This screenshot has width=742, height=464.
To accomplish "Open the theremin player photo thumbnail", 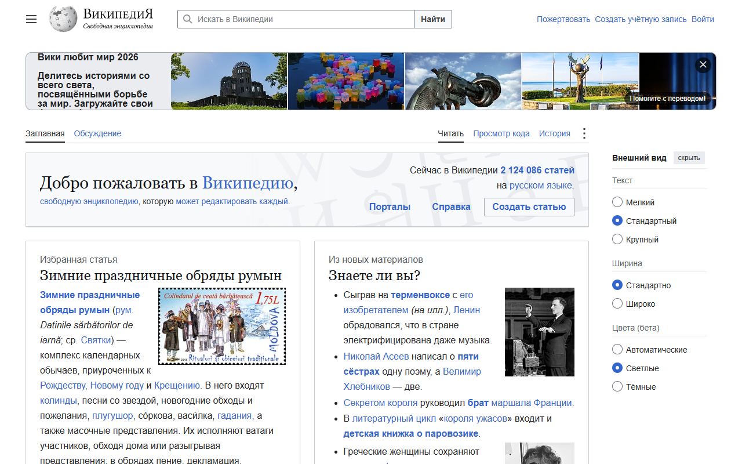I will pos(540,332).
